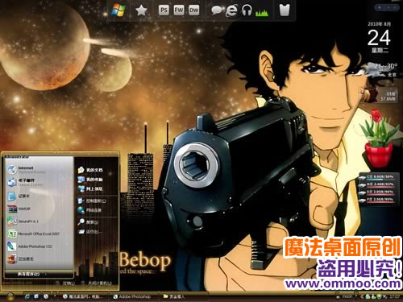The width and height of the screenshot is (403, 302).
Task: Click the Show Desktop quick launch icon
Action: pos(36,296)
